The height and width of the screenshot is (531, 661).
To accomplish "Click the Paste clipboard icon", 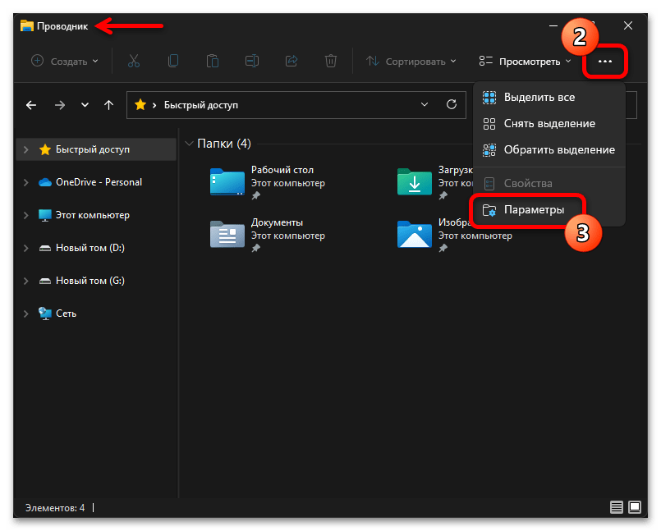I will click(212, 61).
